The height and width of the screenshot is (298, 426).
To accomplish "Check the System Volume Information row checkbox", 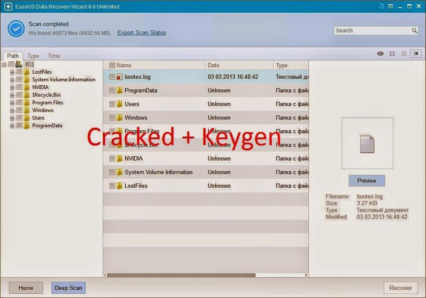I will (x=112, y=172).
